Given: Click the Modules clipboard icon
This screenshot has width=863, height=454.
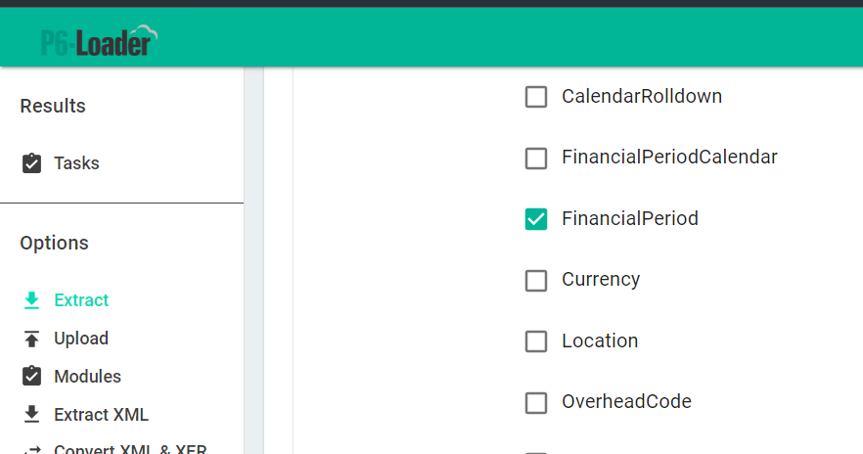Looking at the screenshot, I should [x=32, y=377].
